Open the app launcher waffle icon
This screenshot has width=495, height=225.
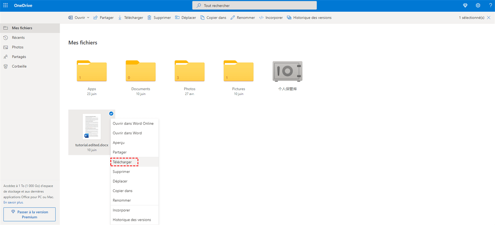pos(5,5)
